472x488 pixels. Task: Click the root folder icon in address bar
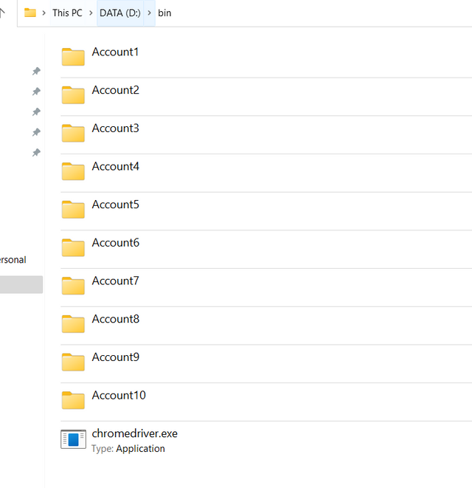[x=30, y=13]
